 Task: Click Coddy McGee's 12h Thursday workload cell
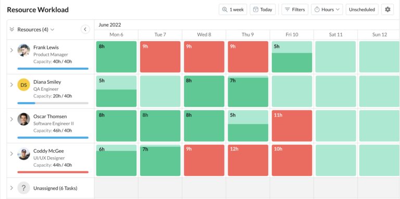coord(248,160)
